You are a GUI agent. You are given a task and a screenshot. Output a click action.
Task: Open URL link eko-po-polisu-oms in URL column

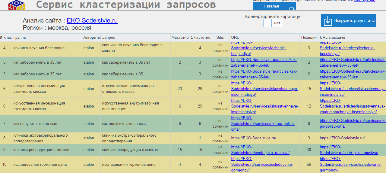263,123
